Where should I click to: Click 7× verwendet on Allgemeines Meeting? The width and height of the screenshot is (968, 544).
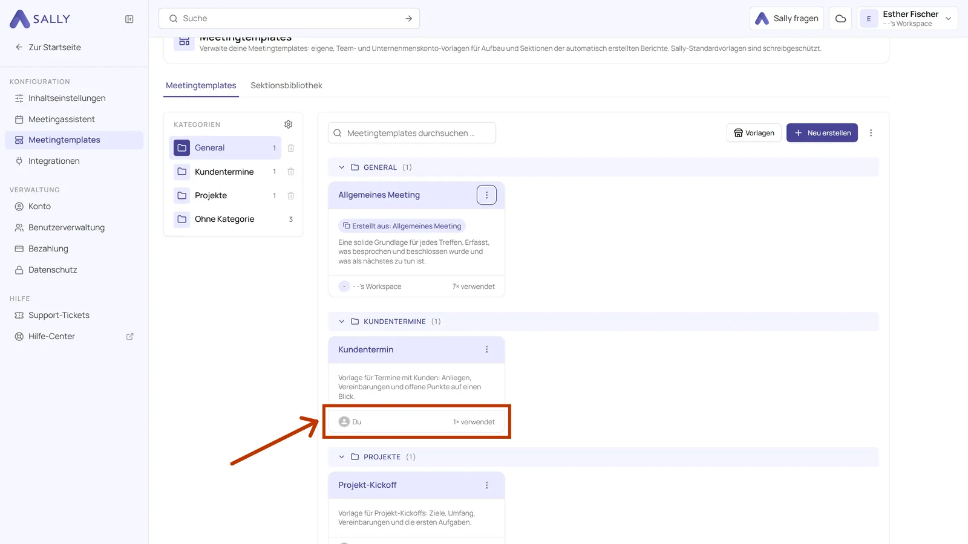(474, 287)
